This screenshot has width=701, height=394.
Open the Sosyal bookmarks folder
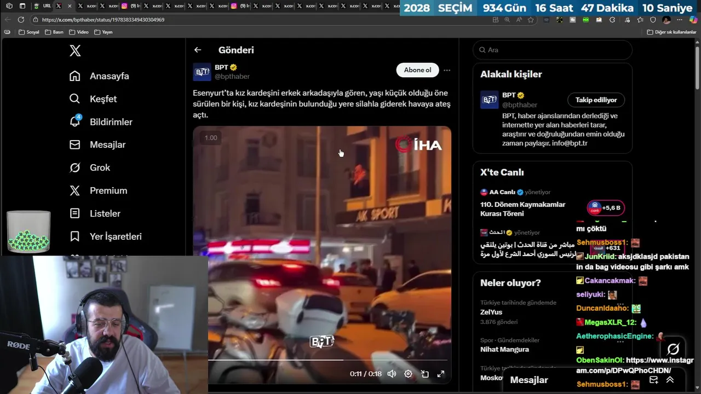tap(29, 32)
